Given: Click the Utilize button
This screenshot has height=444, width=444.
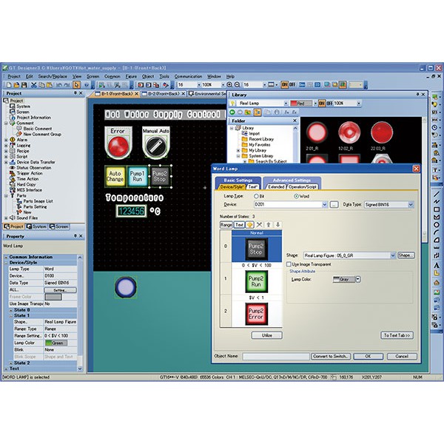Looking at the screenshot, I should coord(266,335).
